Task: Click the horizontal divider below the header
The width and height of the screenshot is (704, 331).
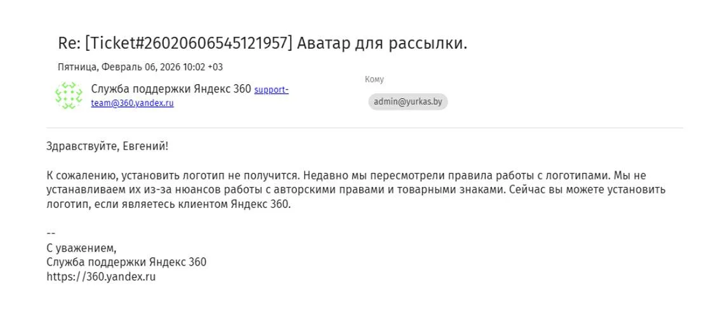Action: [x=364, y=128]
